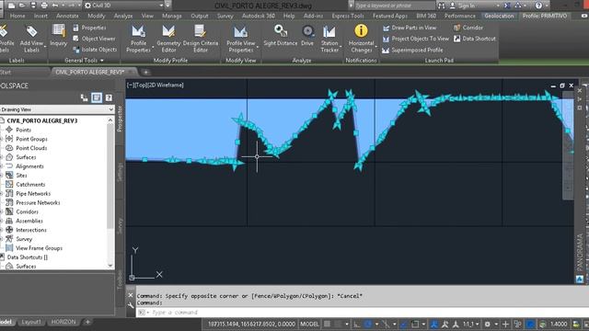Open the Geometry Editor

click(168, 39)
